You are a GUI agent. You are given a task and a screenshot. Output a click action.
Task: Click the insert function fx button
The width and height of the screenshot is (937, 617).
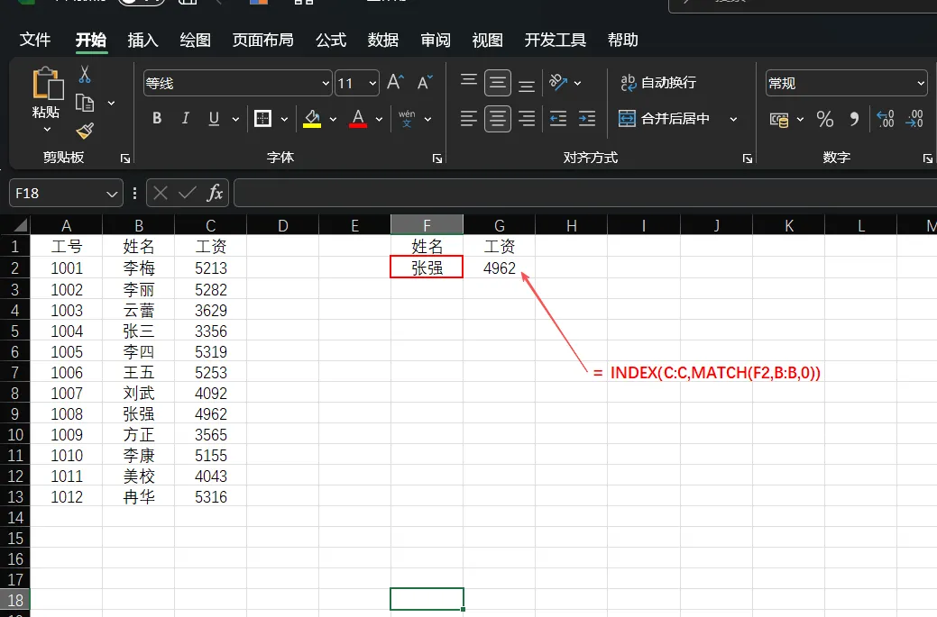coord(215,194)
